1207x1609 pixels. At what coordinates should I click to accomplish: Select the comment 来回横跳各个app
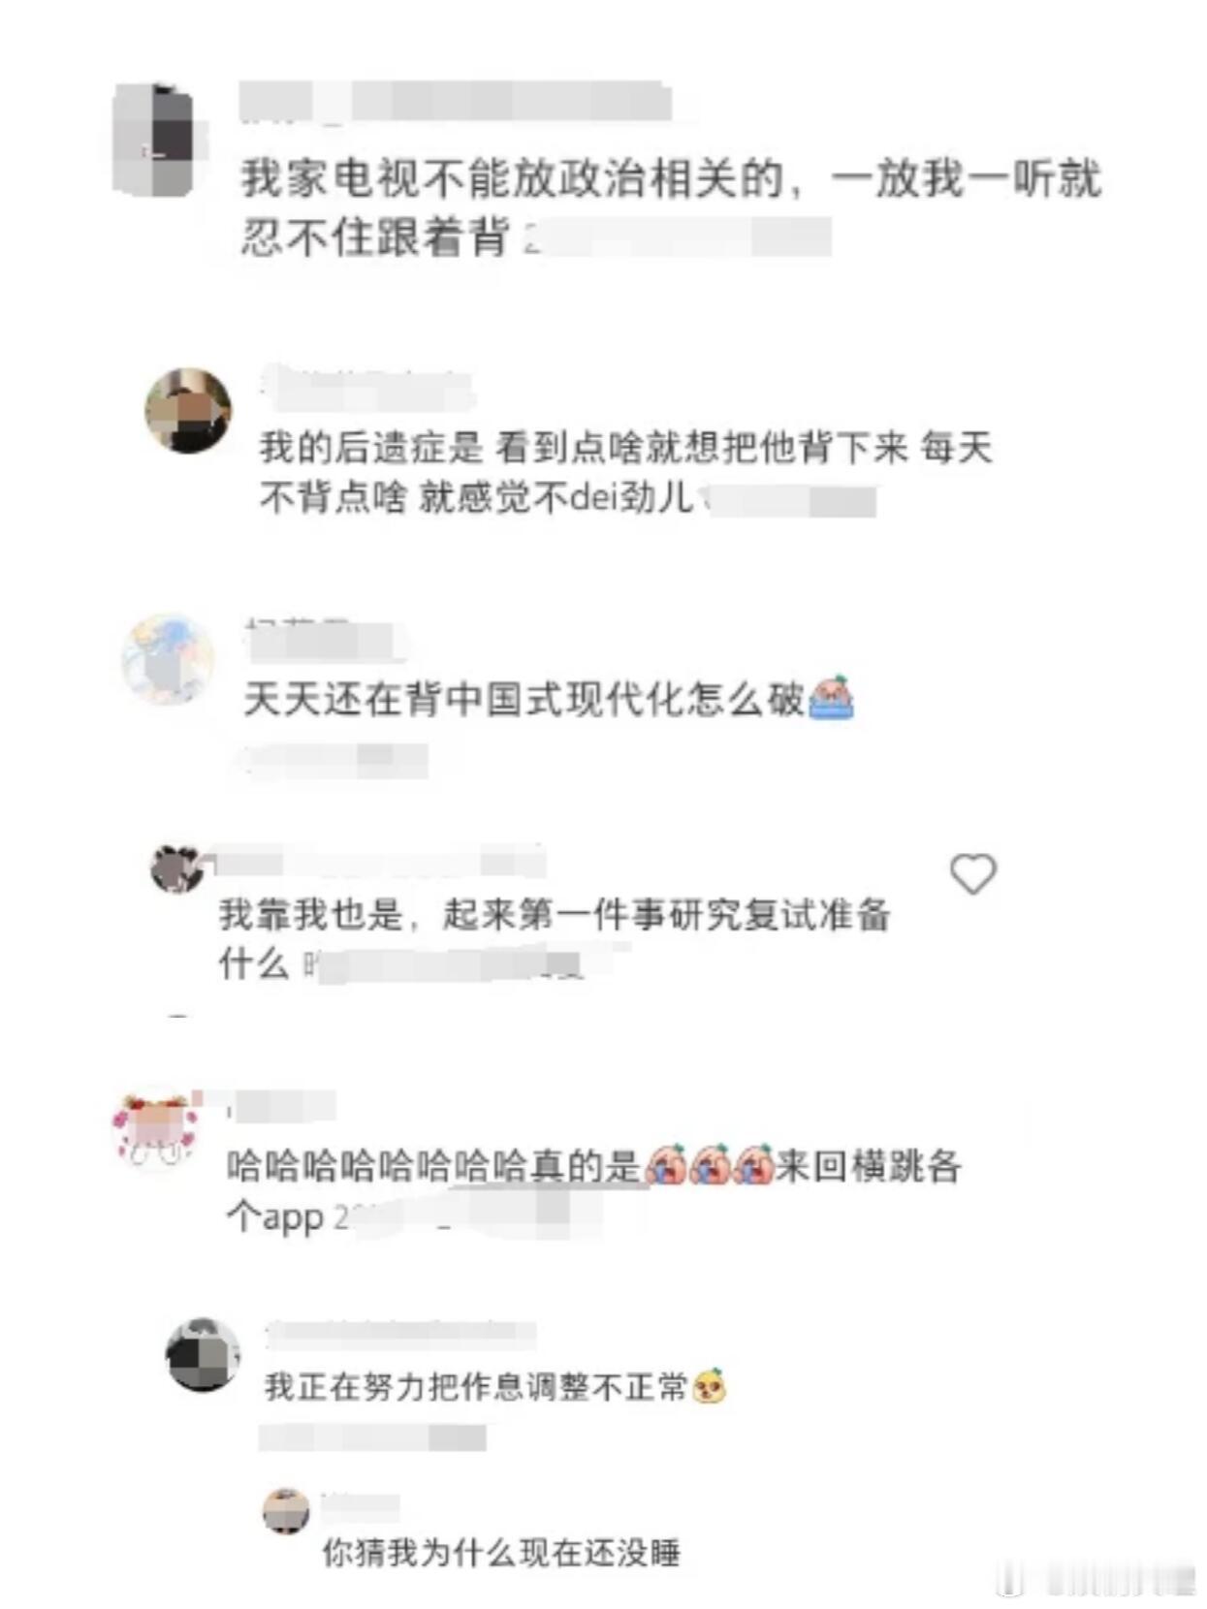pyautogui.click(x=593, y=1190)
